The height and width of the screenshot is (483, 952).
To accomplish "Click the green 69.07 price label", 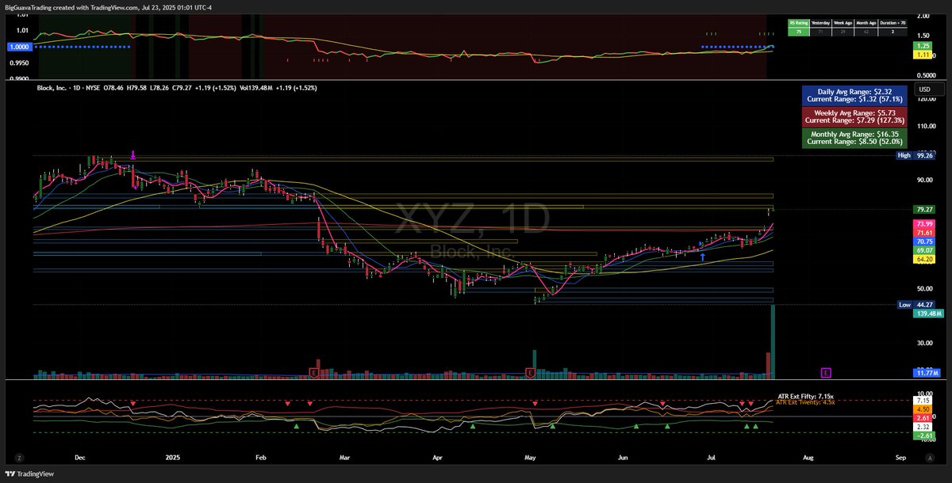I will point(923,250).
